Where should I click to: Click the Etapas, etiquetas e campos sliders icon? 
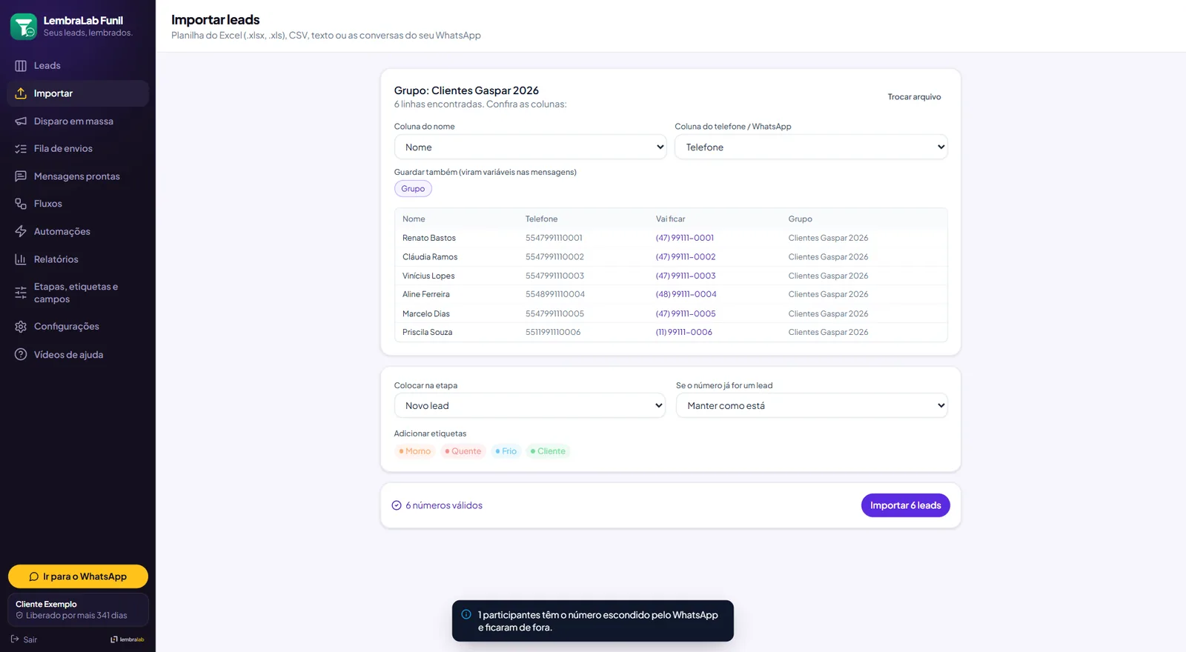click(x=21, y=293)
